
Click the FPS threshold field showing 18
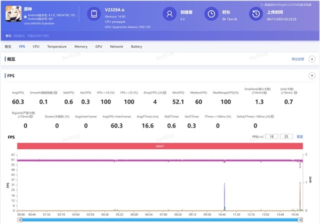click(x=272, y=137)
